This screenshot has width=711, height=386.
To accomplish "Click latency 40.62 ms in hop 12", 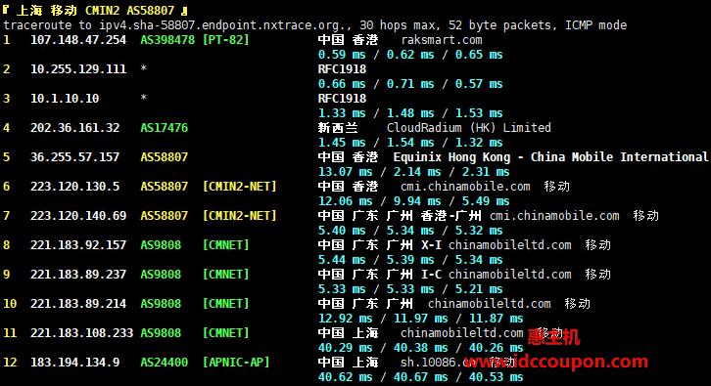I will pos(345,377).
